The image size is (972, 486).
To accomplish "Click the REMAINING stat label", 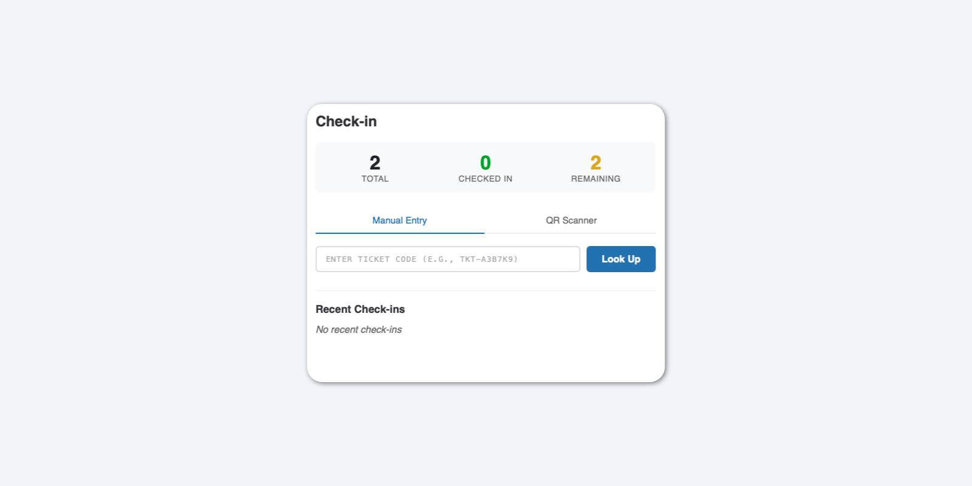I will click(x=595, y=179).
